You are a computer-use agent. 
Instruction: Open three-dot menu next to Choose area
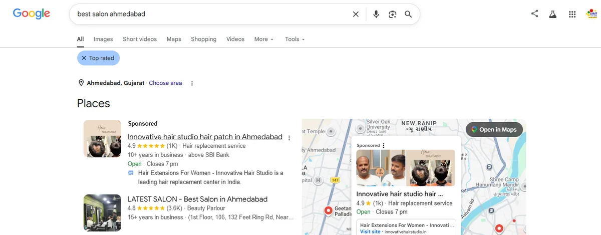[x=192, y=83]
